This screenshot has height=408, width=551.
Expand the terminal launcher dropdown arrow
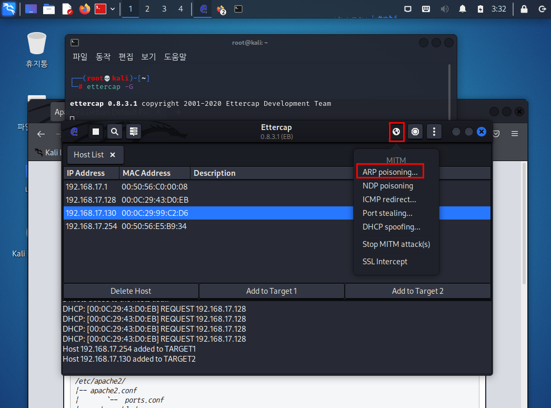[113, 9]
